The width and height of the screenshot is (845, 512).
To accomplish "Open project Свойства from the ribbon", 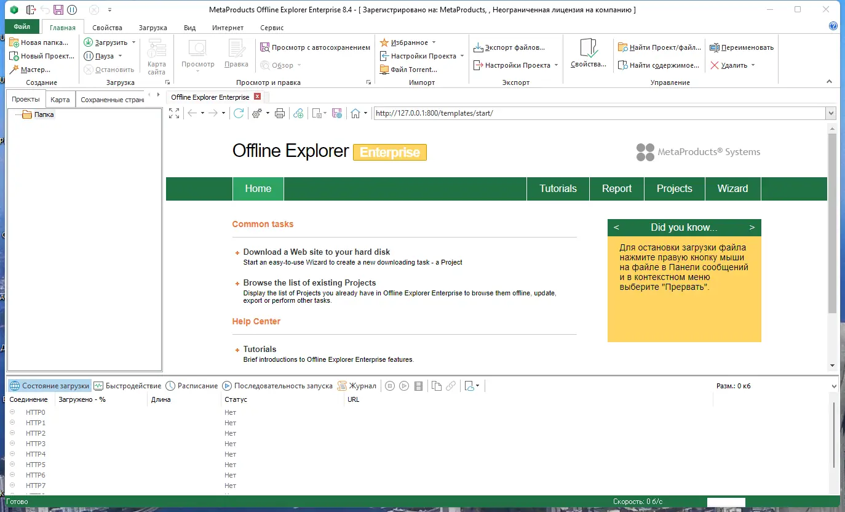I will pos(589,54).
